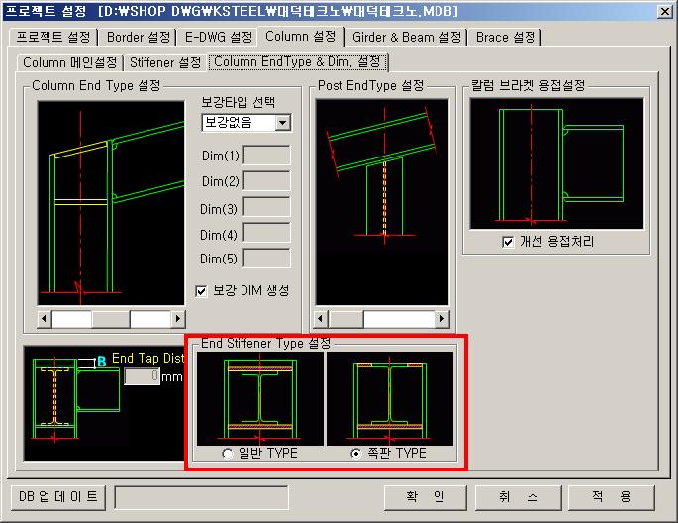Click the Dim(5) input field
The width and height of the screenshot is (678, 523).
266,259
